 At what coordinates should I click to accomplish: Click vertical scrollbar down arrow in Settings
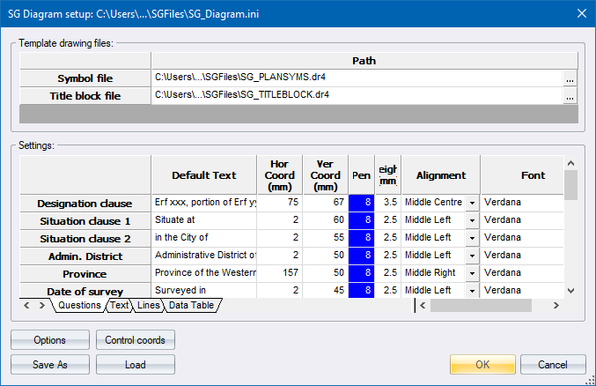(570, 290)
